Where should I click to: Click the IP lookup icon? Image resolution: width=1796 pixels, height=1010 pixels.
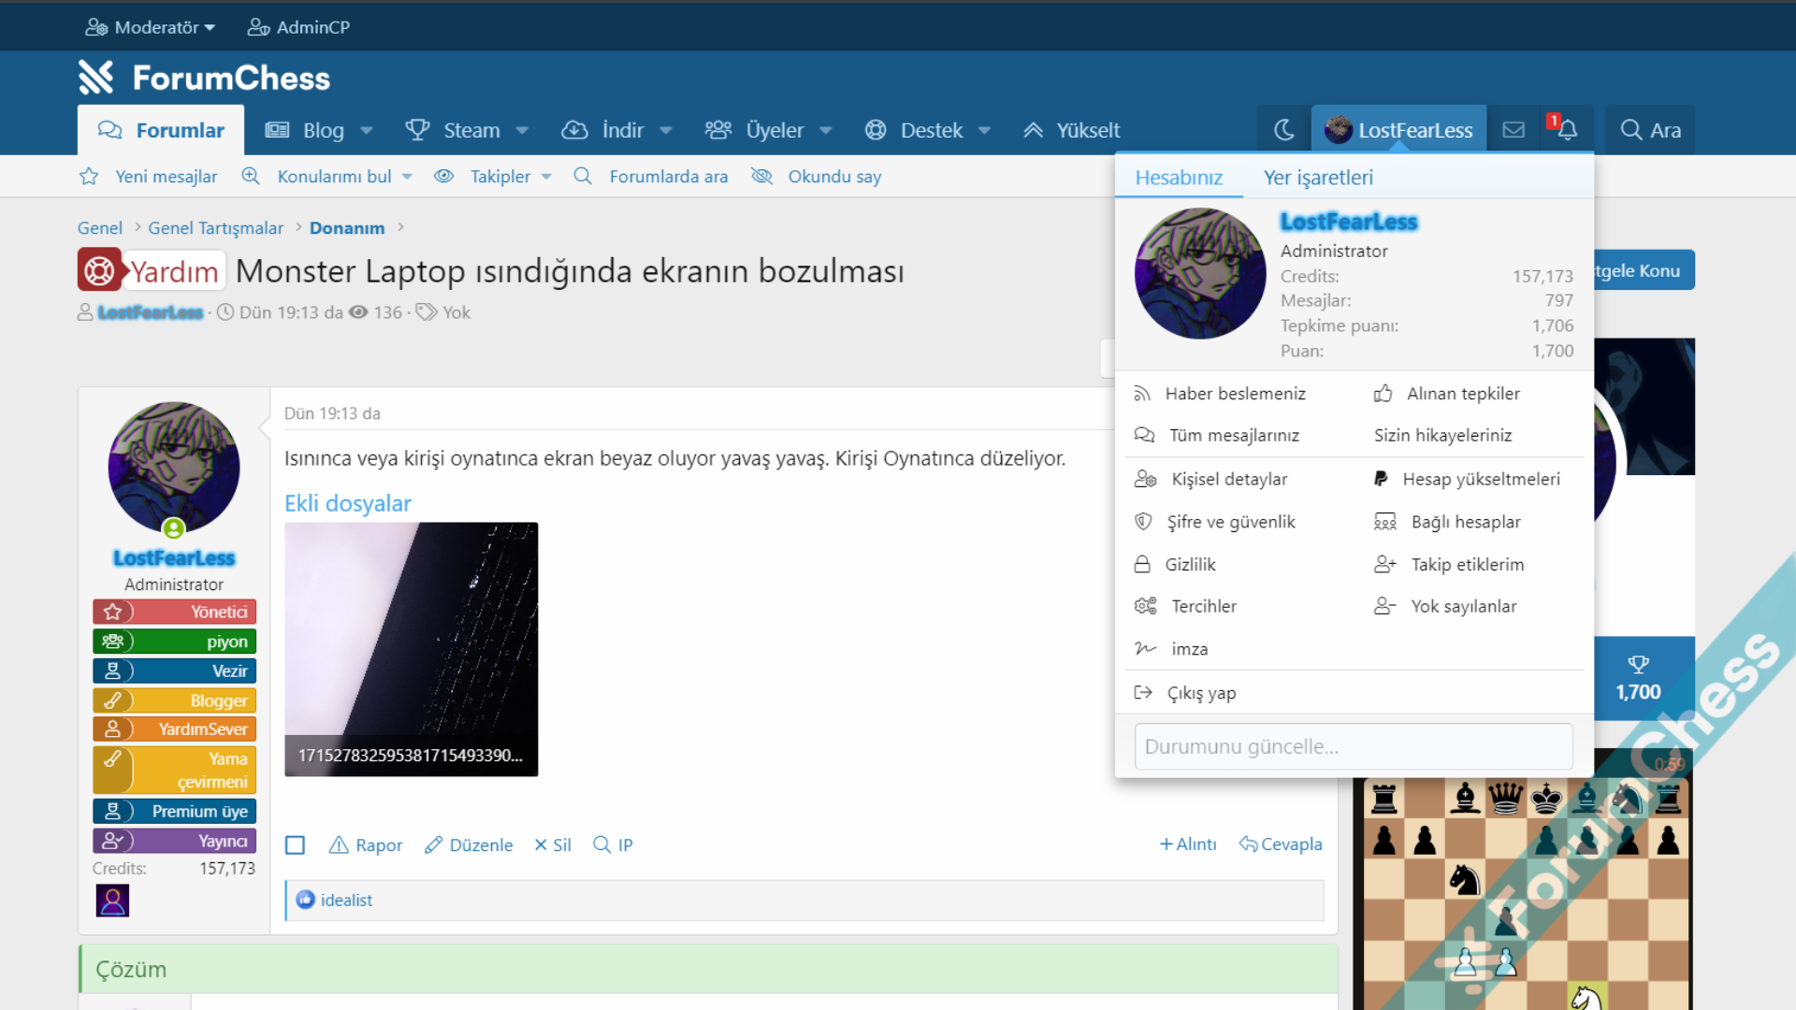coord(601,844)
